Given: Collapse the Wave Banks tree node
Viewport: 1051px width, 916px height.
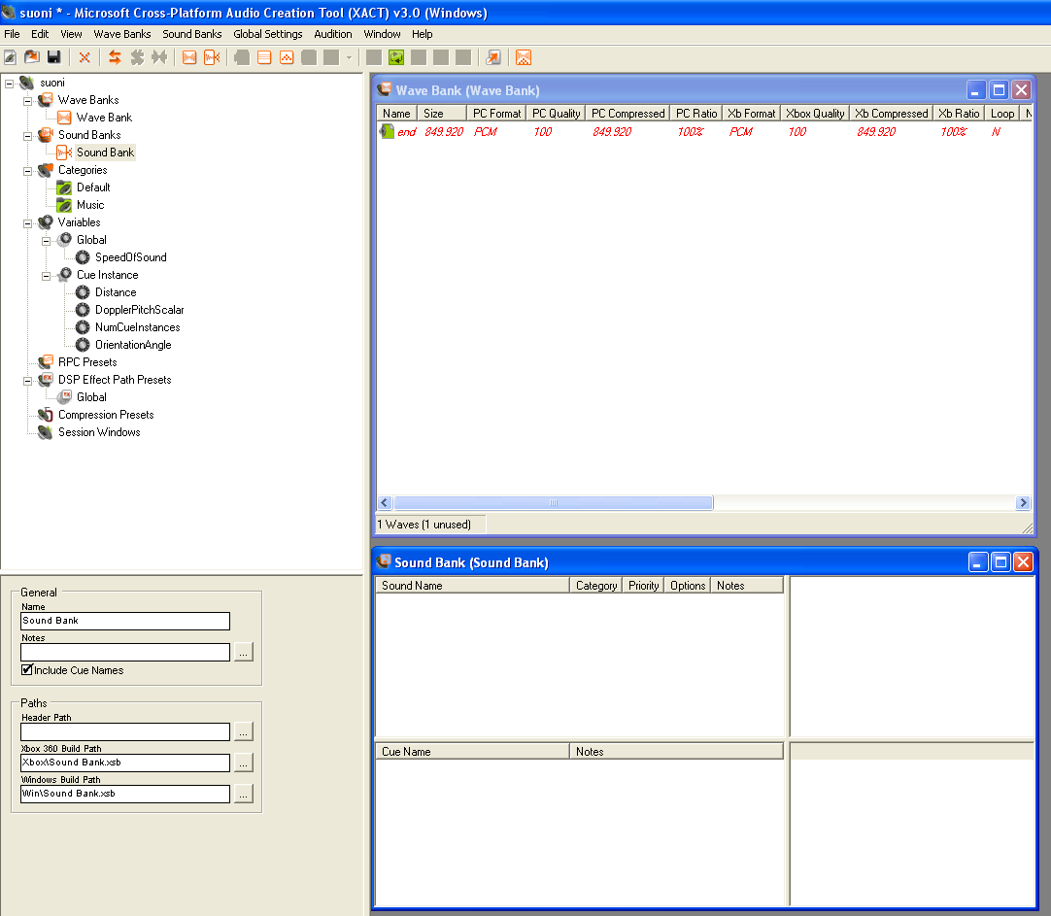Looking at the screenshot, I should (x=27, y=101).
